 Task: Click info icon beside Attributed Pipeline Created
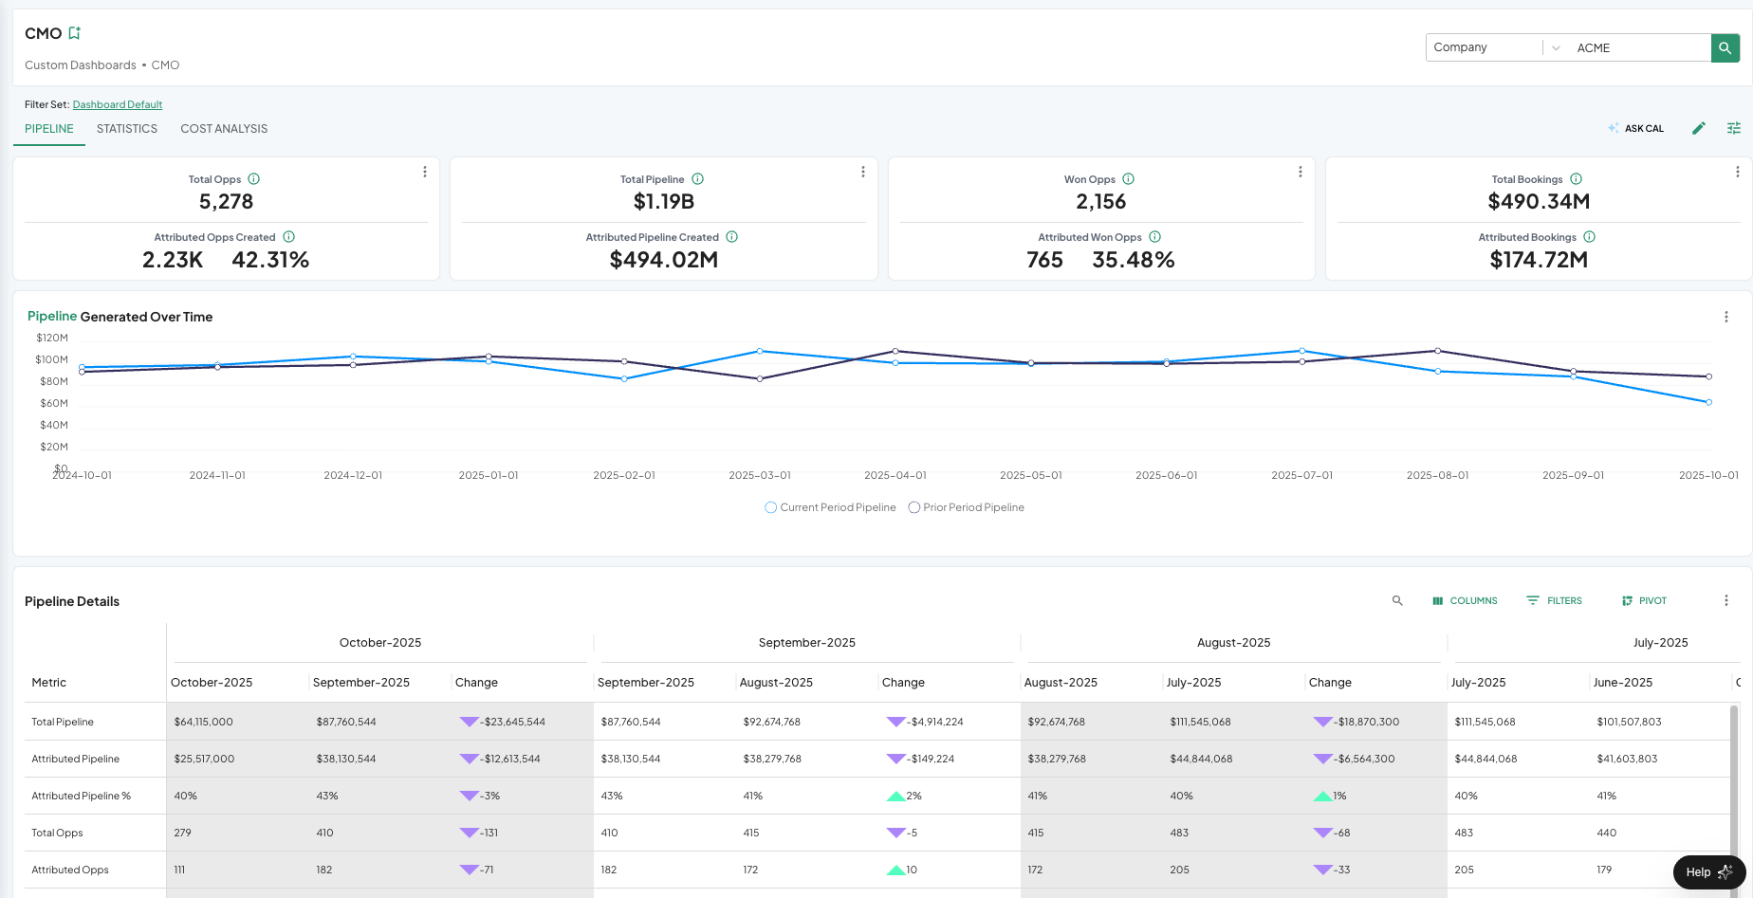(x=731, y=237)
